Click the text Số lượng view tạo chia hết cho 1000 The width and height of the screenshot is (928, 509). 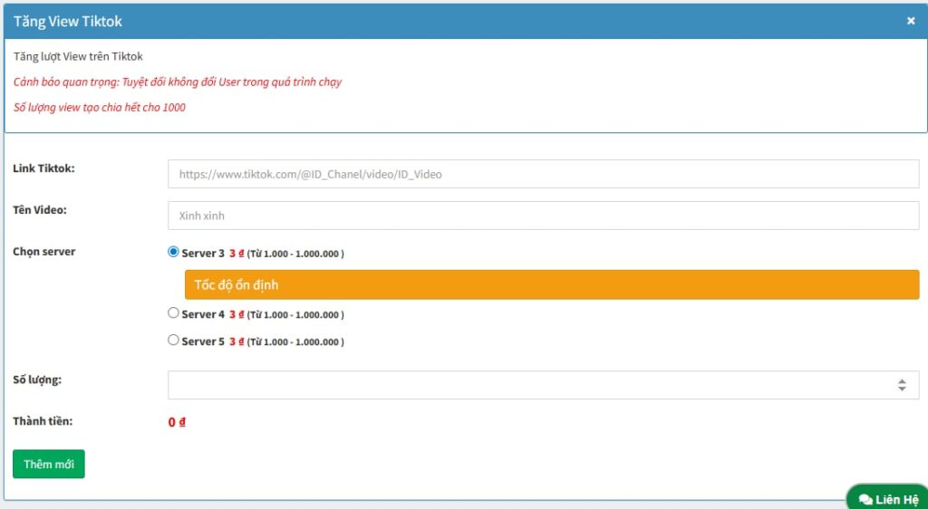tap(100, 108)
